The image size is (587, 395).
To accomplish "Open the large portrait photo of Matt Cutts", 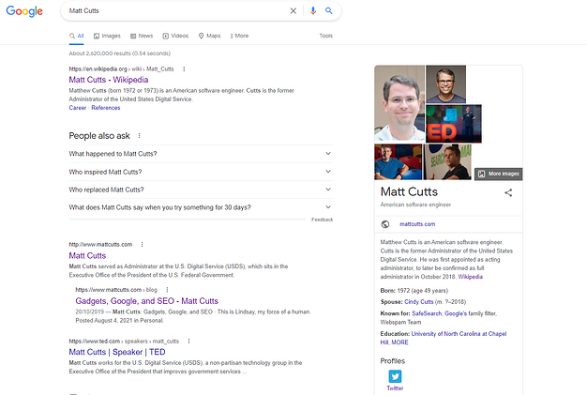I will pos(399,103).
